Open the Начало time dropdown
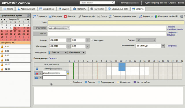Image resolution: width=185 pixels, height=108 pixels. (88, 40)
